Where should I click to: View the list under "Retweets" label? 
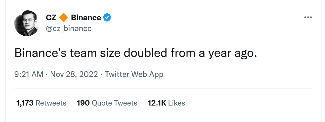[x=51, y=103]
